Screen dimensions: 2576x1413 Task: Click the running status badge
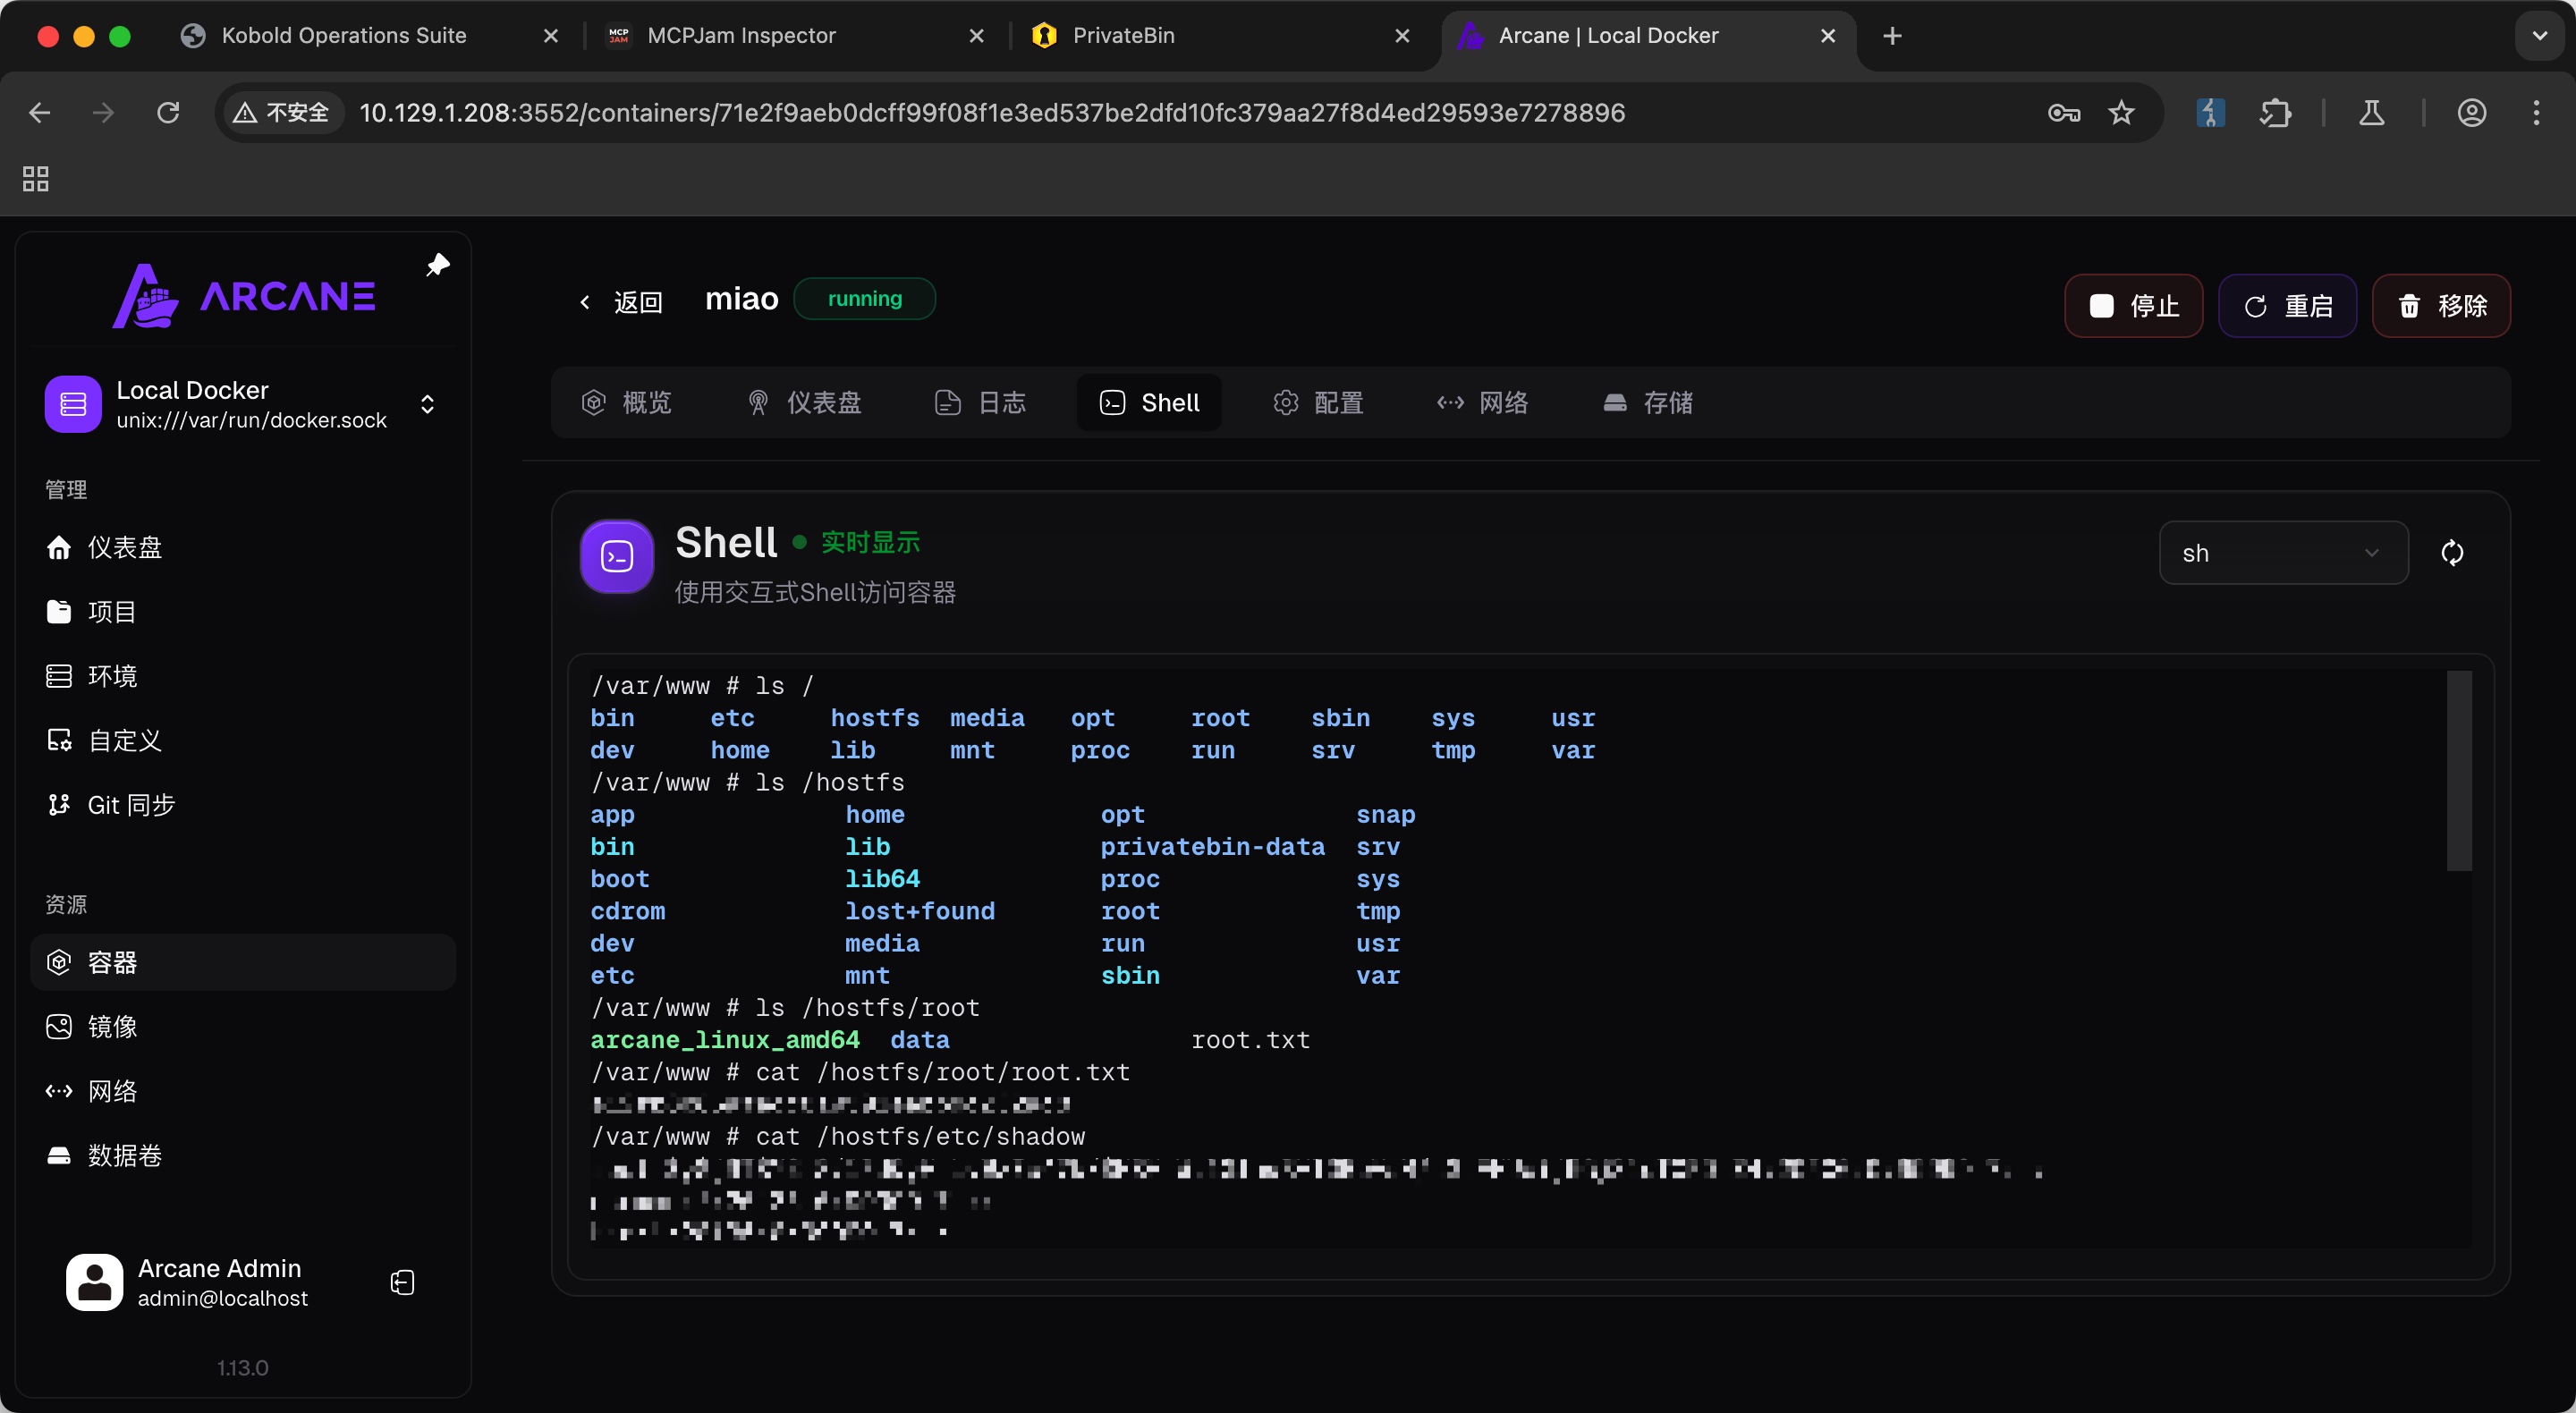[864, 299]
